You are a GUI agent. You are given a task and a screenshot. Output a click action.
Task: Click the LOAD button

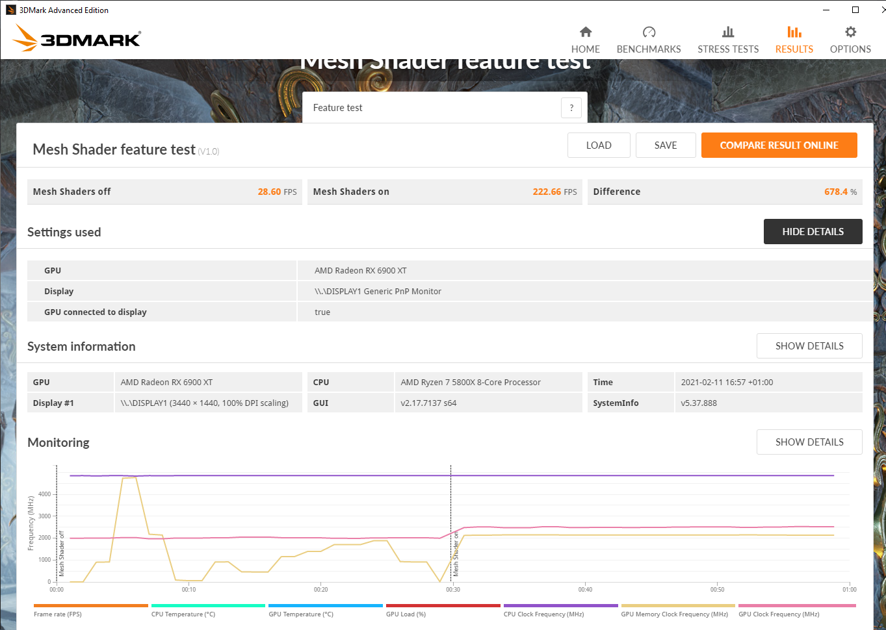click(599, 145)
